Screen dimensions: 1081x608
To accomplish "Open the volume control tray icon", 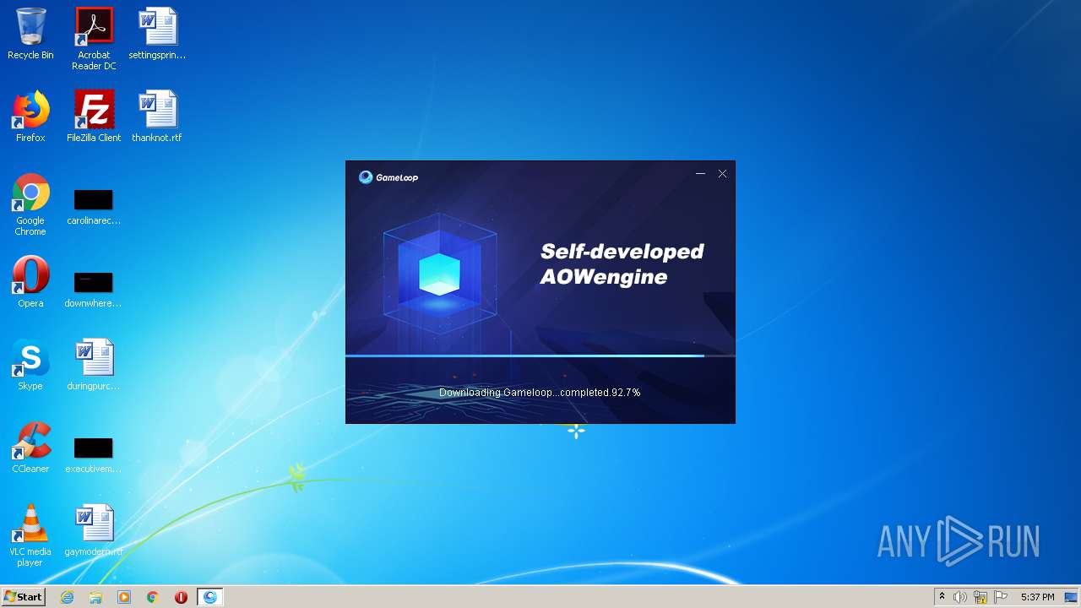I will click(960, 597).
